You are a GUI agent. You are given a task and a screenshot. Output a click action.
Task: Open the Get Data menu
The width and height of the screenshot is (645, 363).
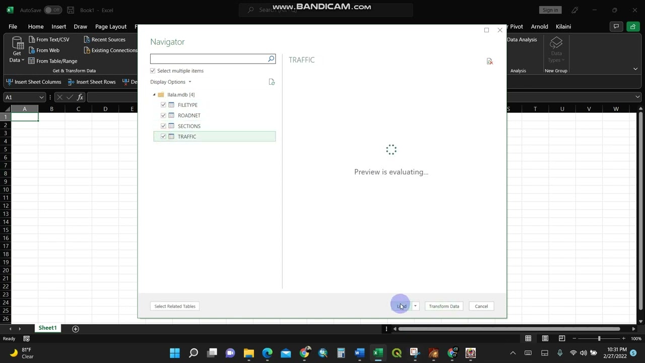(x=17, y=50)
